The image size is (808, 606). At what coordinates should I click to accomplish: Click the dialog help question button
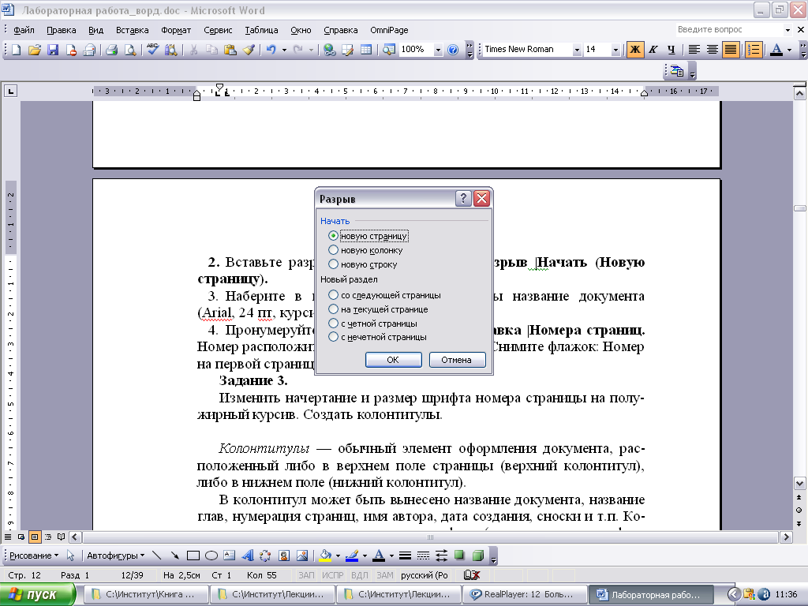[463, 198]
